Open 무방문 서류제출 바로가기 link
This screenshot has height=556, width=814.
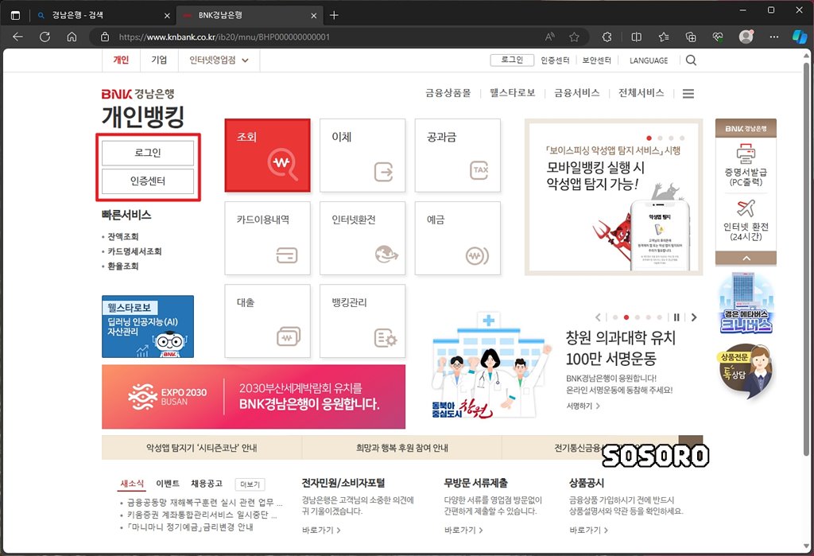coord(463,530)
